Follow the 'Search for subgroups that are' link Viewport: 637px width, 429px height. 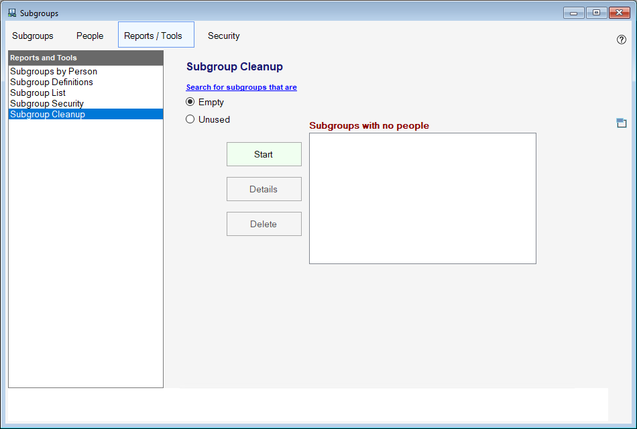pyautogui.click(x=241, y=87)
